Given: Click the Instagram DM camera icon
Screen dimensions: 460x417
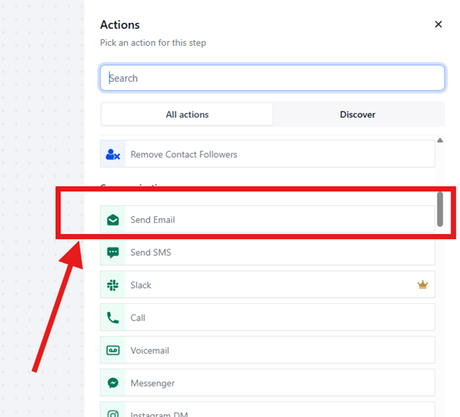Looking at the screenshot, I should coord(113,414).
